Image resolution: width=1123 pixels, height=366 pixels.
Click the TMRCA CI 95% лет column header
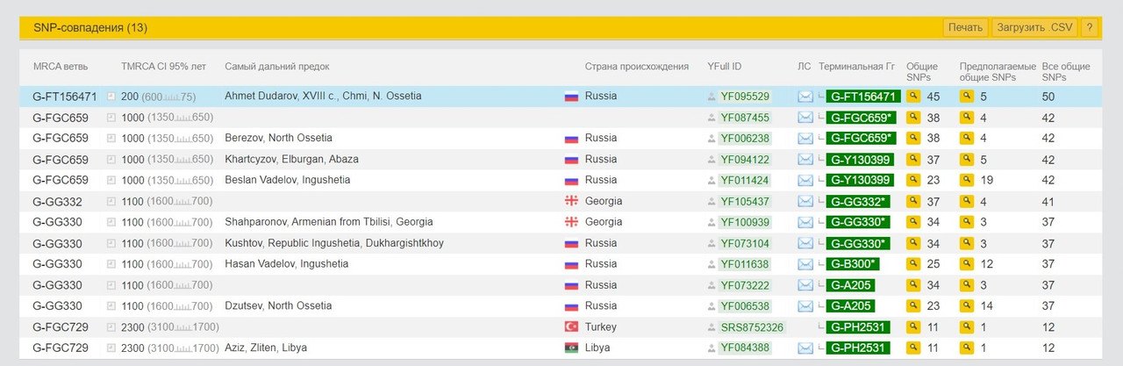[x=163, y=67]
